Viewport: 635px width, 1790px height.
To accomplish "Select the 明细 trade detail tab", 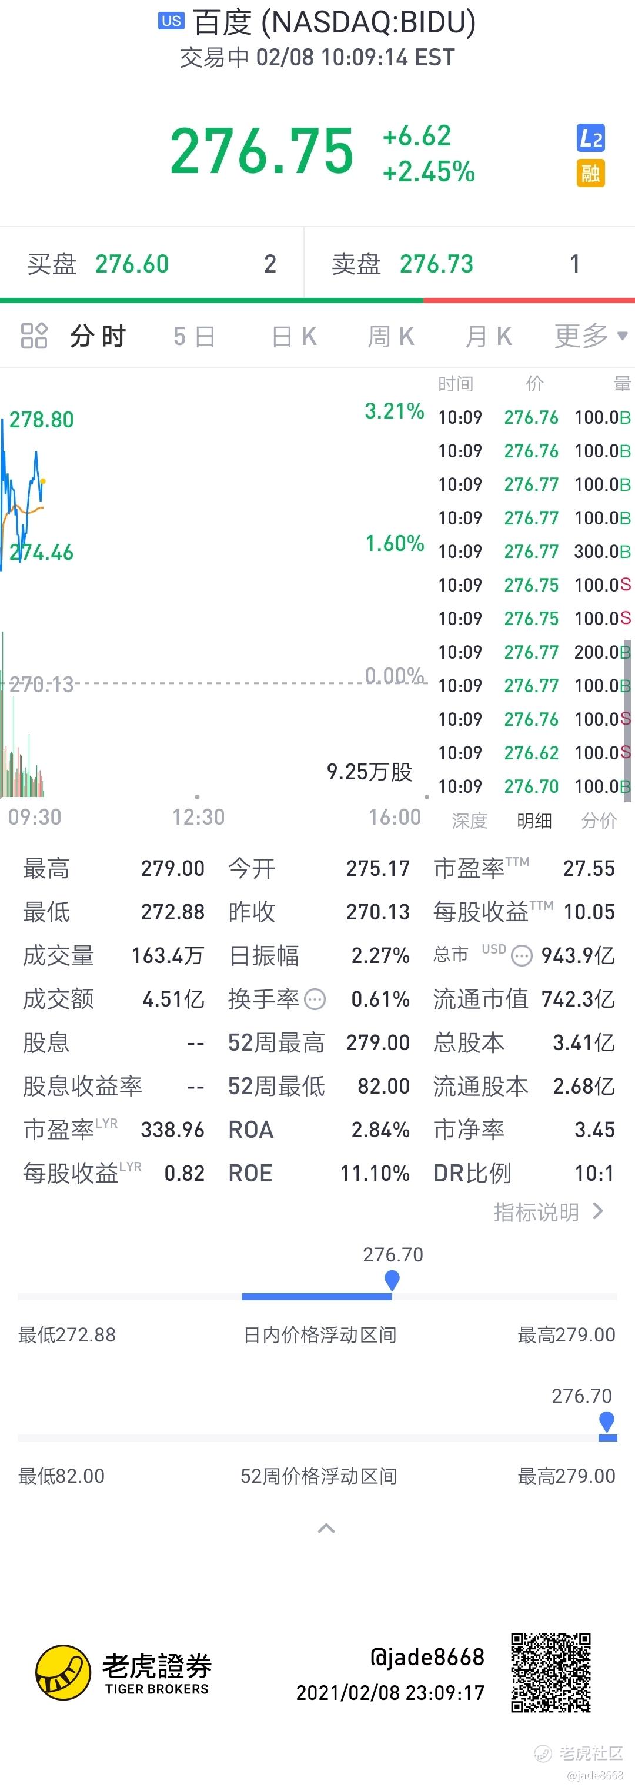I will 534,821.
